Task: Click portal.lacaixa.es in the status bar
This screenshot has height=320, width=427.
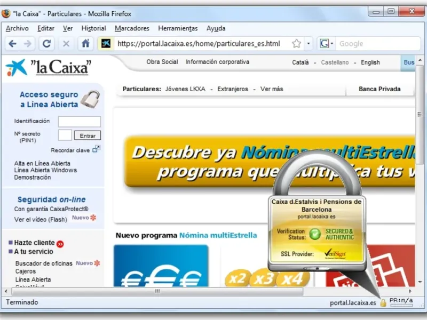Action: (353, 303)
